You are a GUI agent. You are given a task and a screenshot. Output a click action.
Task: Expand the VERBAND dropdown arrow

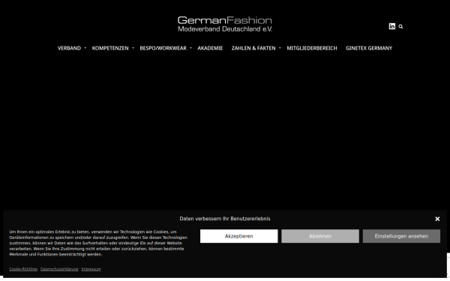[x=85, y=48]
